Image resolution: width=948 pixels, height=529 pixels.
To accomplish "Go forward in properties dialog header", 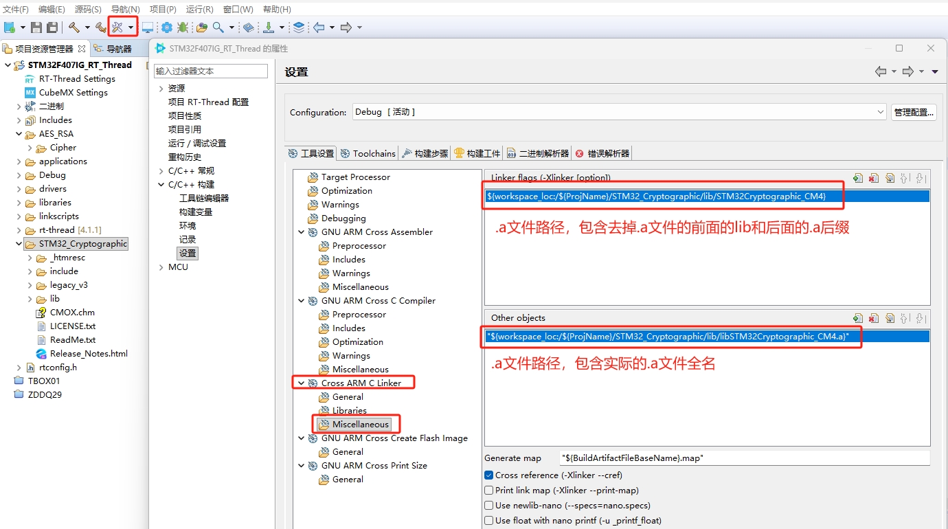I will click(x=908, y=71).
